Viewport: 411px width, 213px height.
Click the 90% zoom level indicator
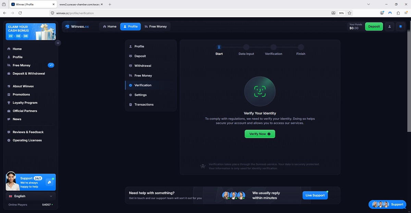tap(341, 13)
